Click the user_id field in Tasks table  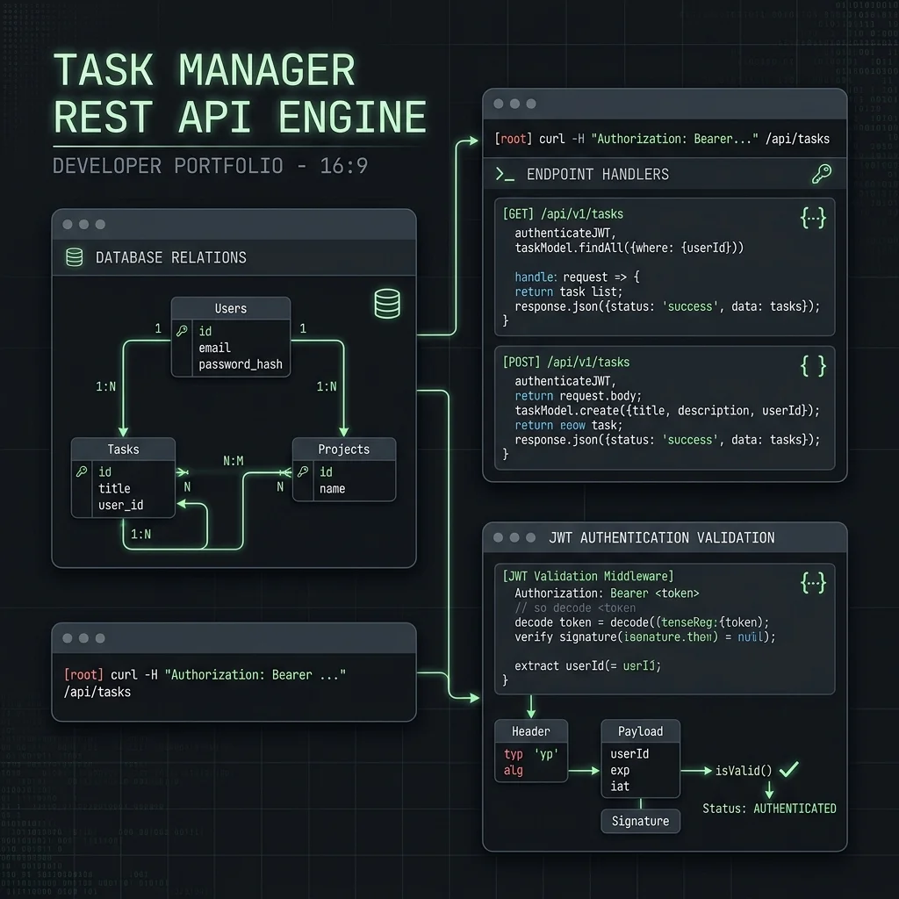[x=120, y=505]
